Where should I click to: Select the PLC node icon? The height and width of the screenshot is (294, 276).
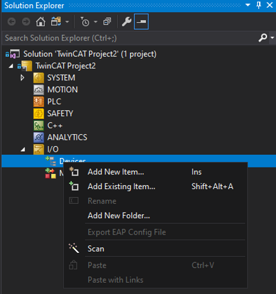click(x=39, y=102)
